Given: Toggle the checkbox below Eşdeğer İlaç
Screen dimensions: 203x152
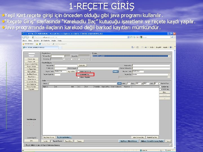Looking at the screenshot, I should click(x=160, y=89).
